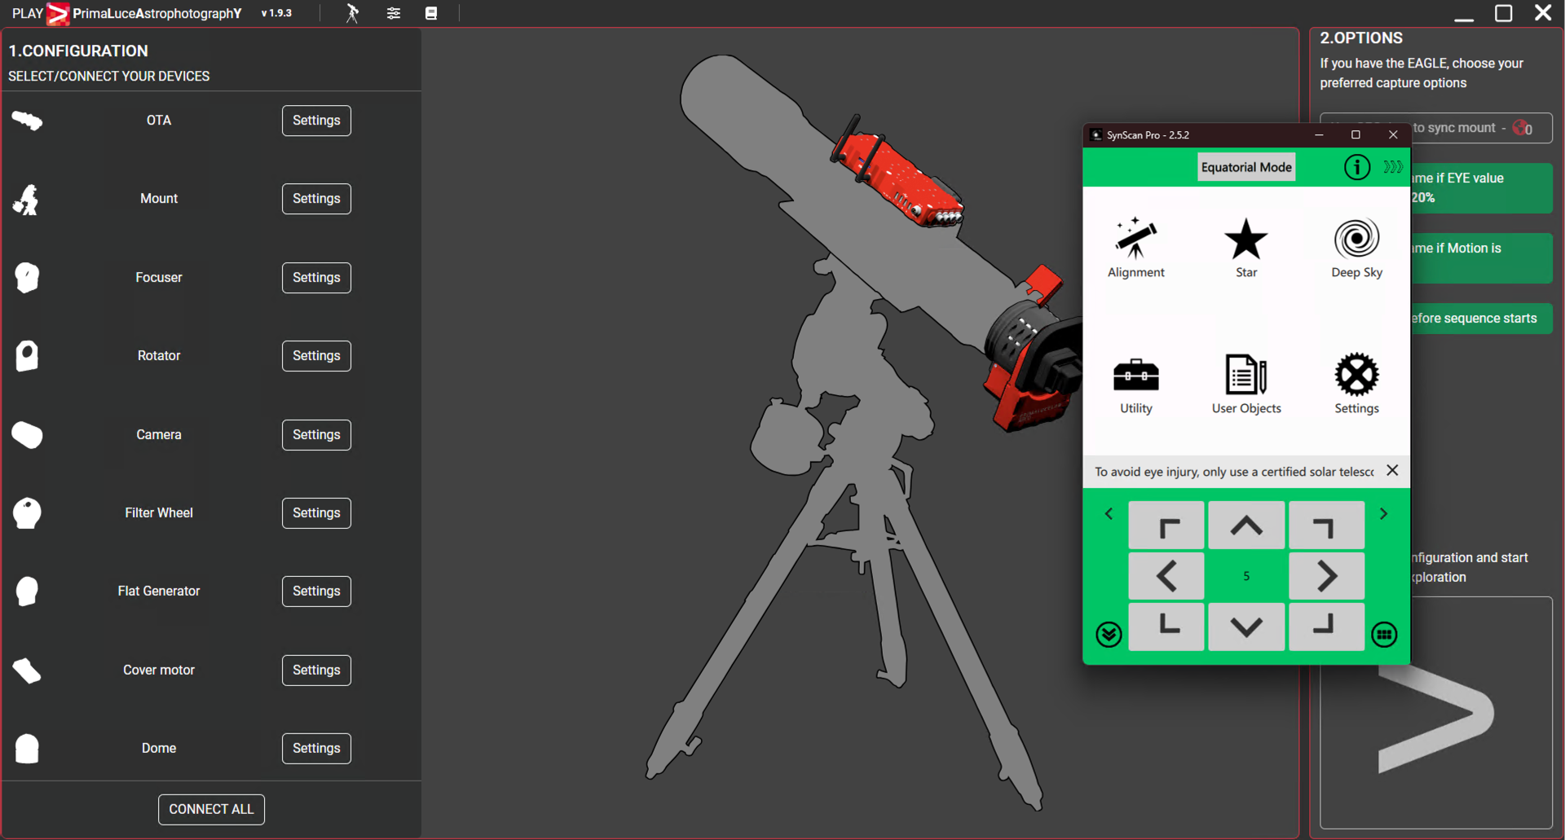Increase slew rate with small right chevron
This screenshot has width=1565, height=840.
(x=1383, y=514)
